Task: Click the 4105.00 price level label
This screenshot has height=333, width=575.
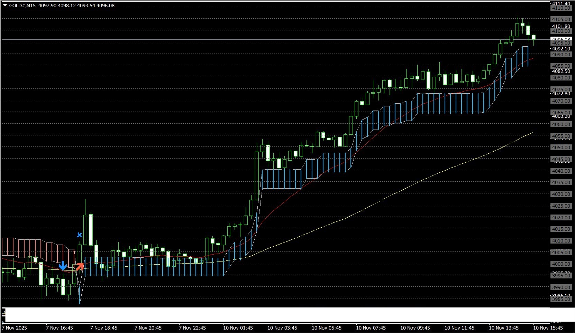Action: click(561, 19)
